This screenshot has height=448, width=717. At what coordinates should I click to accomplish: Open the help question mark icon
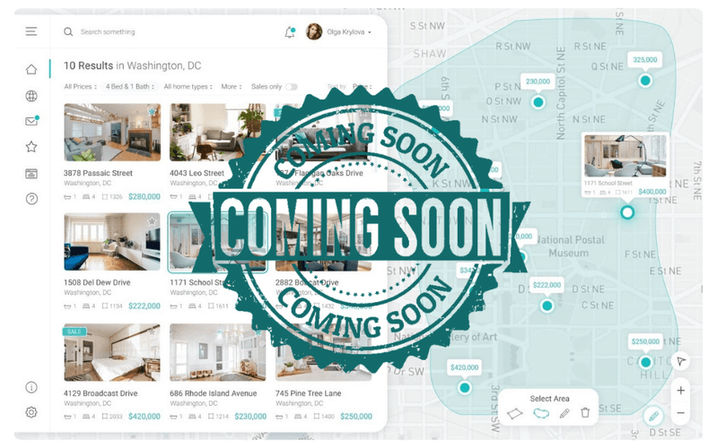pos(31,199)
